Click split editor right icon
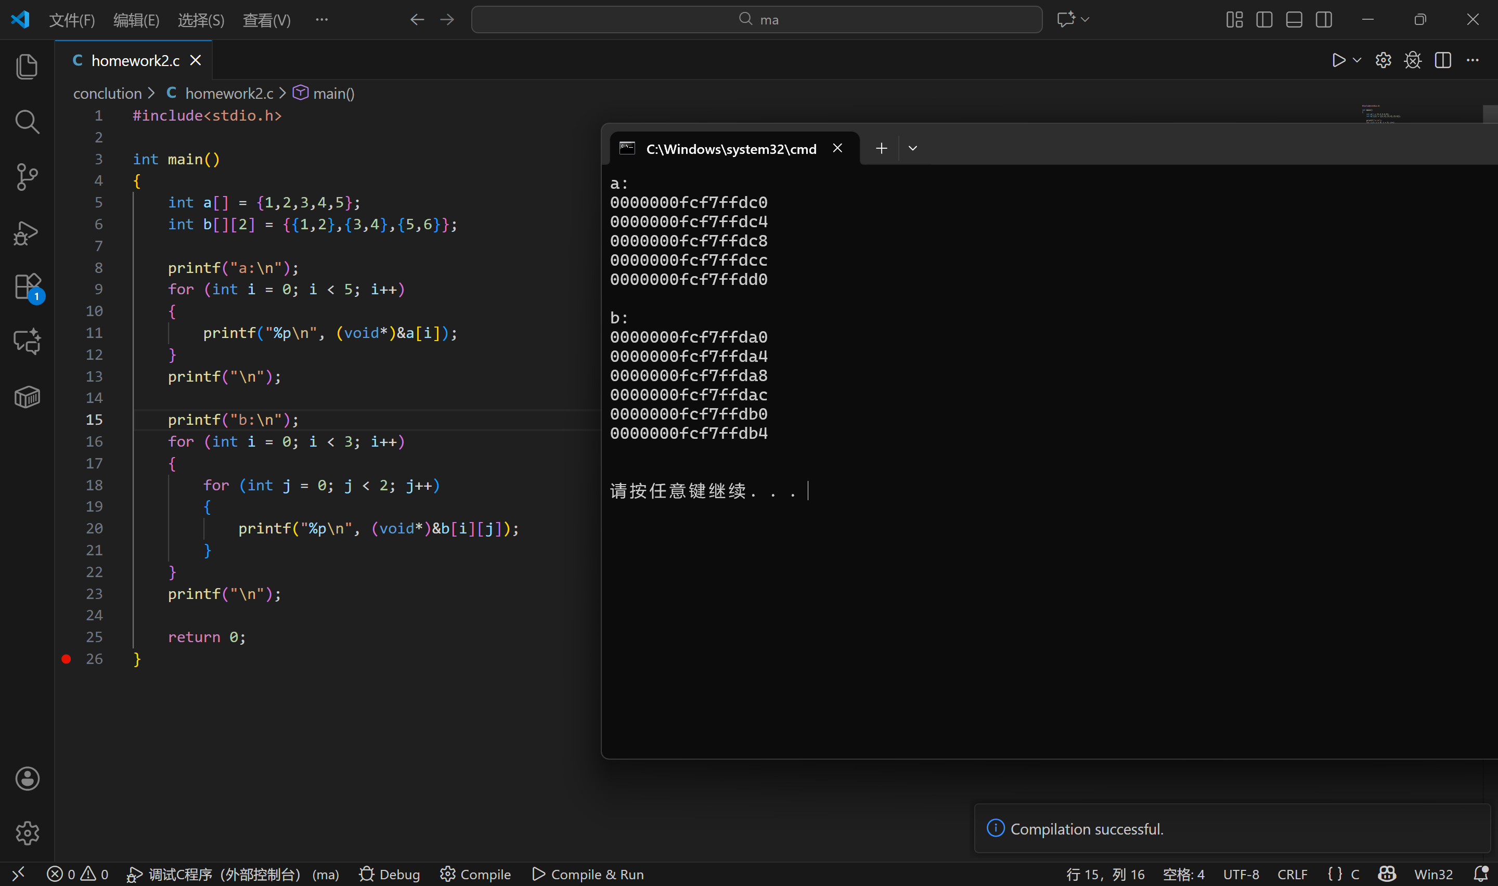This screenshot has height=886, width=1498. pos(1442,60)
